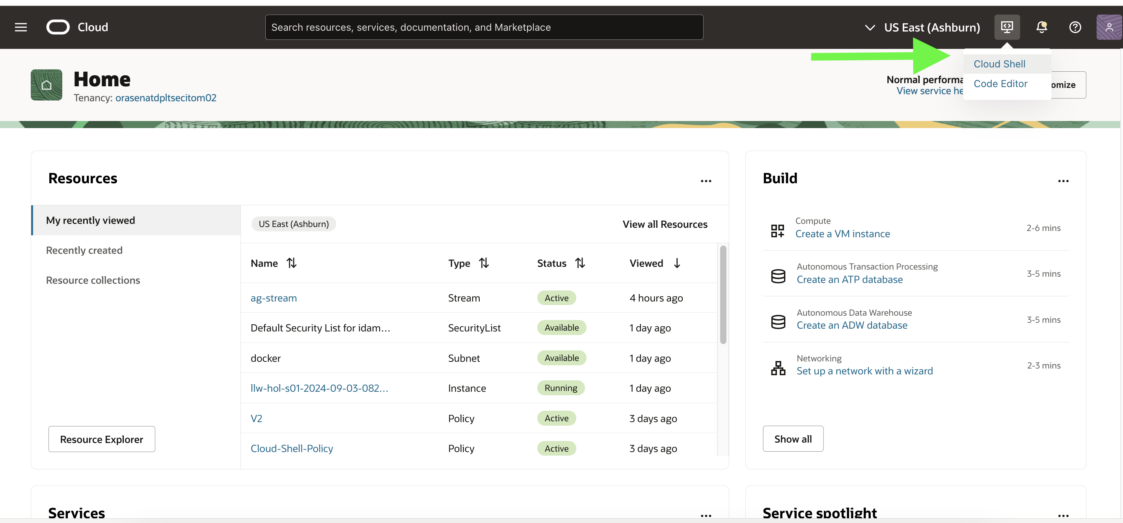Viewport: 1123px width, 523px height.
Task: Click the green Home icon
Action: tap(46, 85)
